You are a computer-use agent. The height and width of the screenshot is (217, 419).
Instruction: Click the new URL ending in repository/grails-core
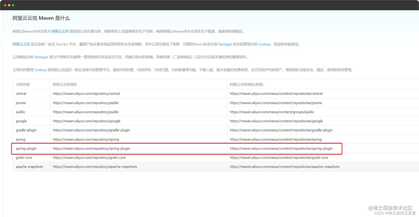(x=89, y=157)
